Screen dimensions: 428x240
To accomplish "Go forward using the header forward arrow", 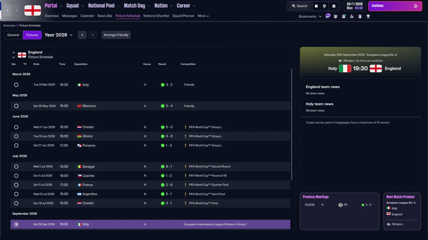I will [17, 10].
